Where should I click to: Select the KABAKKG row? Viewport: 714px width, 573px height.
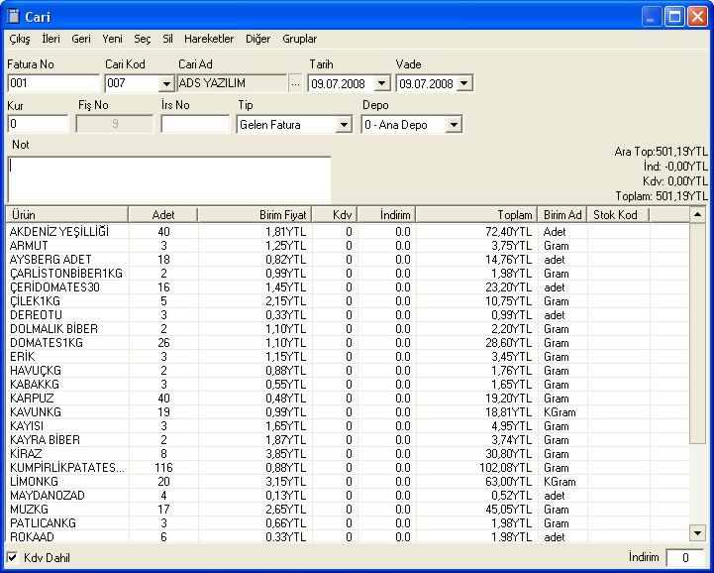(x=348, y=385)
